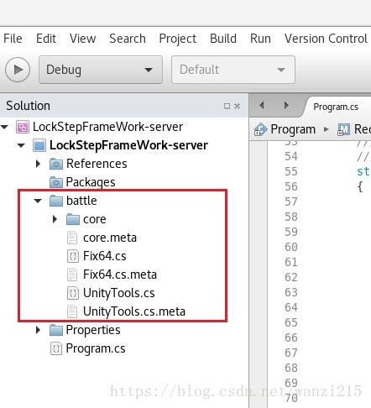Click the UnityTools.cs.meta file icon
This screenshot has height=408, width=371.
pos(72,311)
